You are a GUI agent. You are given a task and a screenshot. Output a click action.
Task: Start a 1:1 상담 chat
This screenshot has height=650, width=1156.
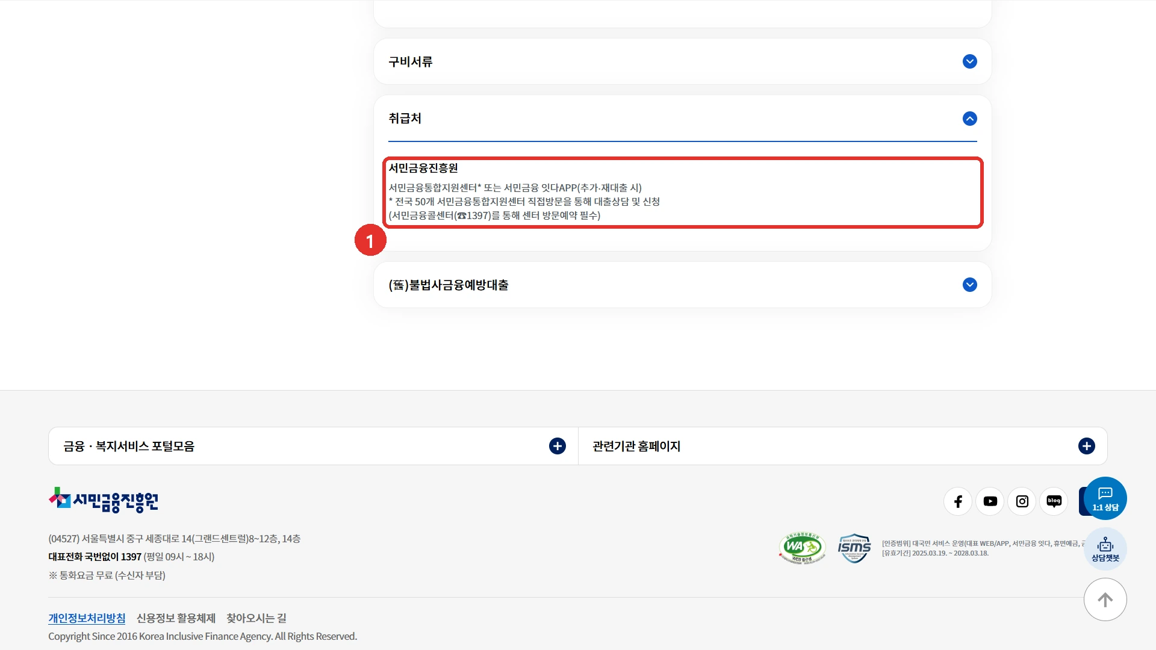(x=1105, y=498)
